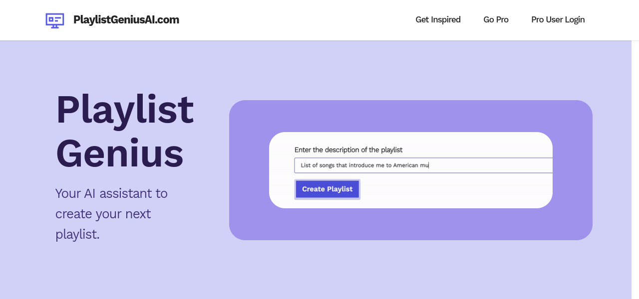Click the word 'Genius' in the large heading
639x299 pixels.
click(x=120, y=153)
